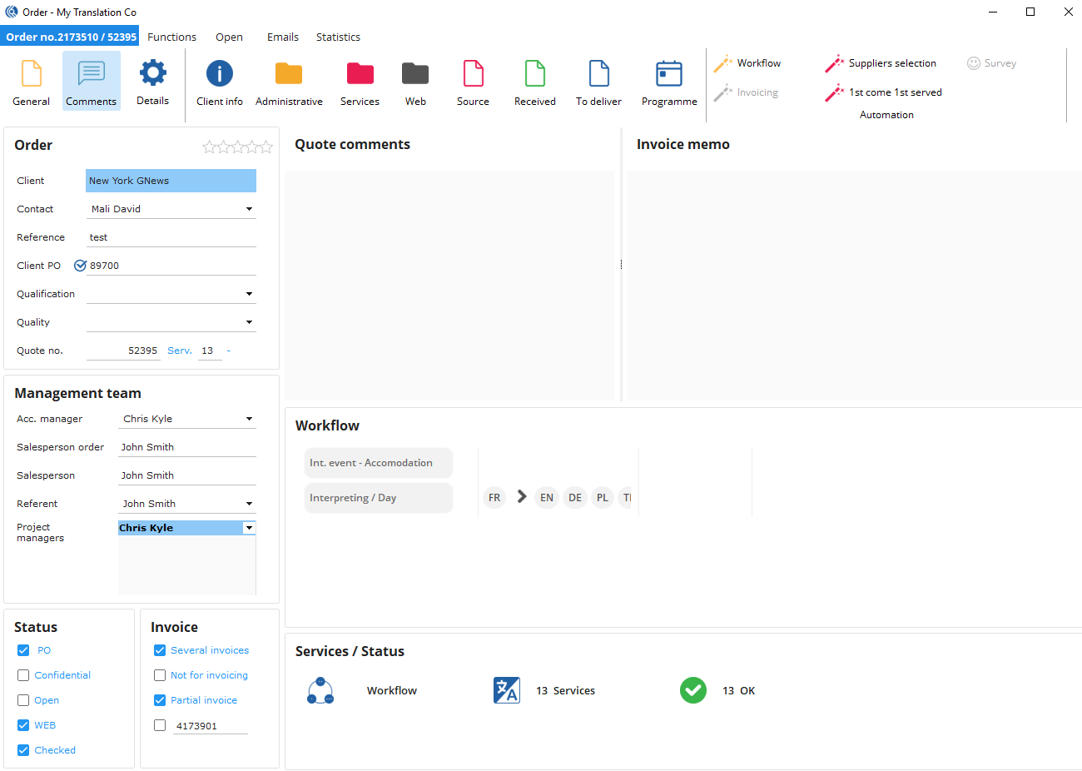The width and height of the screenshot is (1082, 771).
Task: Click the Serv. link next to quote number
Action: pos(179,351)
